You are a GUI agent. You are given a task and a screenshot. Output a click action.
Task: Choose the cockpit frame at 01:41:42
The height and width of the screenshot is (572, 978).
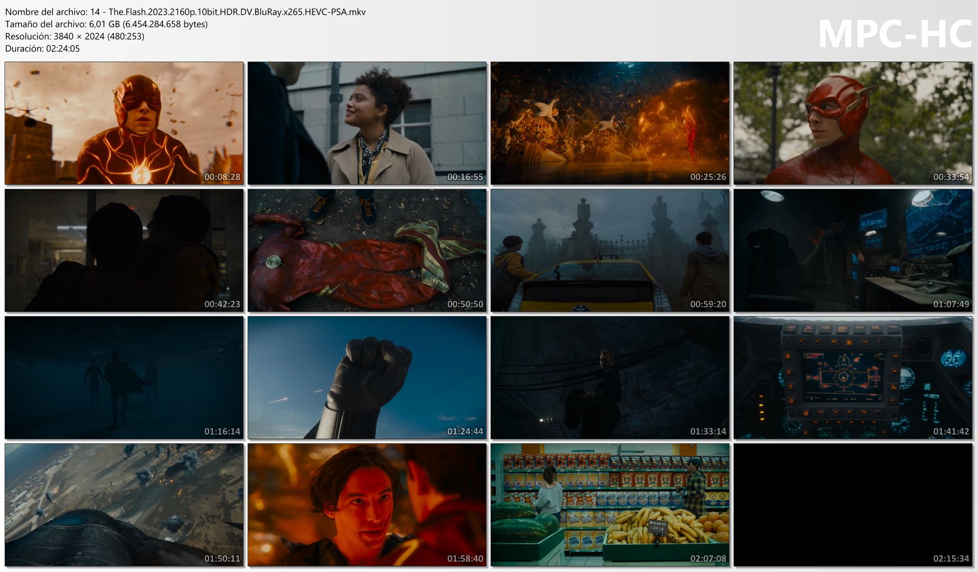(853, 378)
